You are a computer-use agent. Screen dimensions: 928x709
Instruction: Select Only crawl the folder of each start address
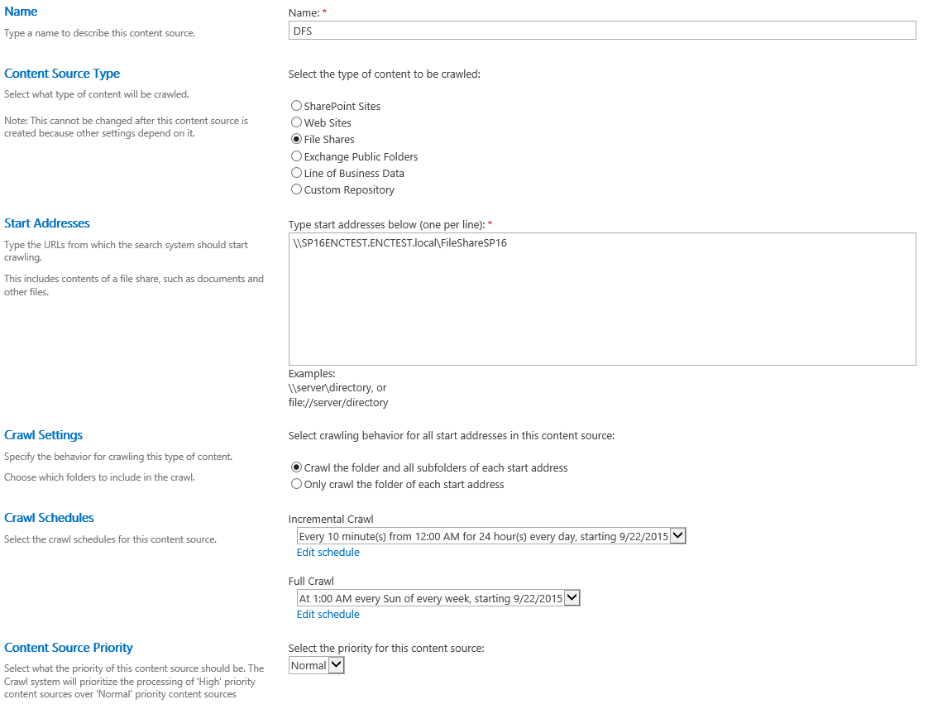(x=296, y=484)
